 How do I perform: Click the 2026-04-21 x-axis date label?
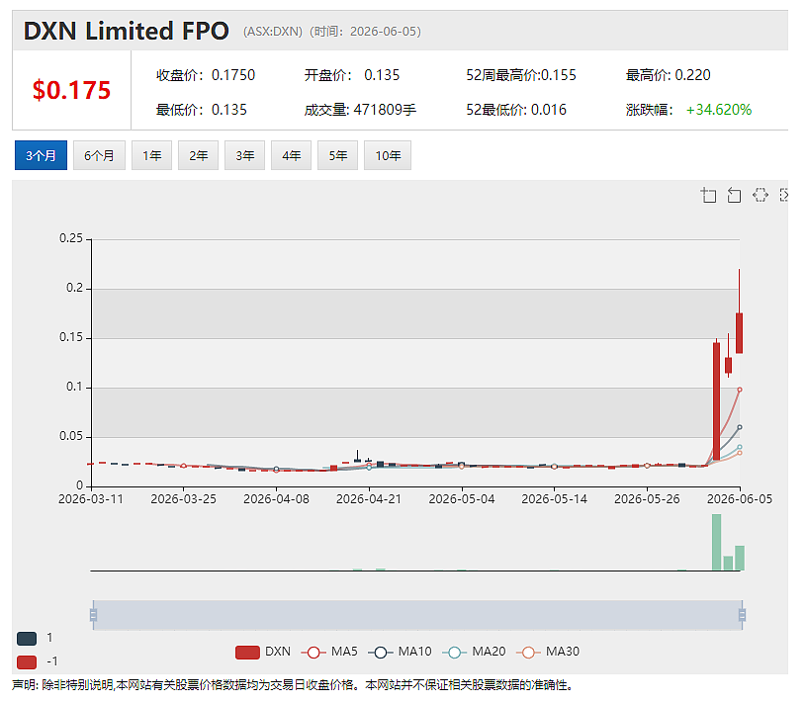pos(369,499)
